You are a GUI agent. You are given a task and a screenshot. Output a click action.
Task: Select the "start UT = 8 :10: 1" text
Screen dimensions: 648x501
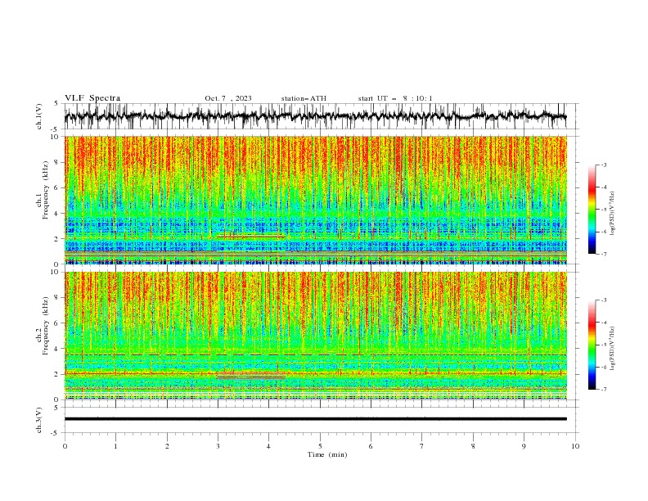tap(395, 98)
